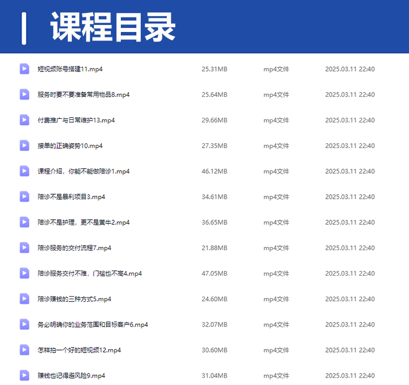Screen dimensions: 409x385
Task: Click video icon beside 课程介绍，你能不能做陪诊1.mp4
Action: pyautogui.click(x=24, y=171)
